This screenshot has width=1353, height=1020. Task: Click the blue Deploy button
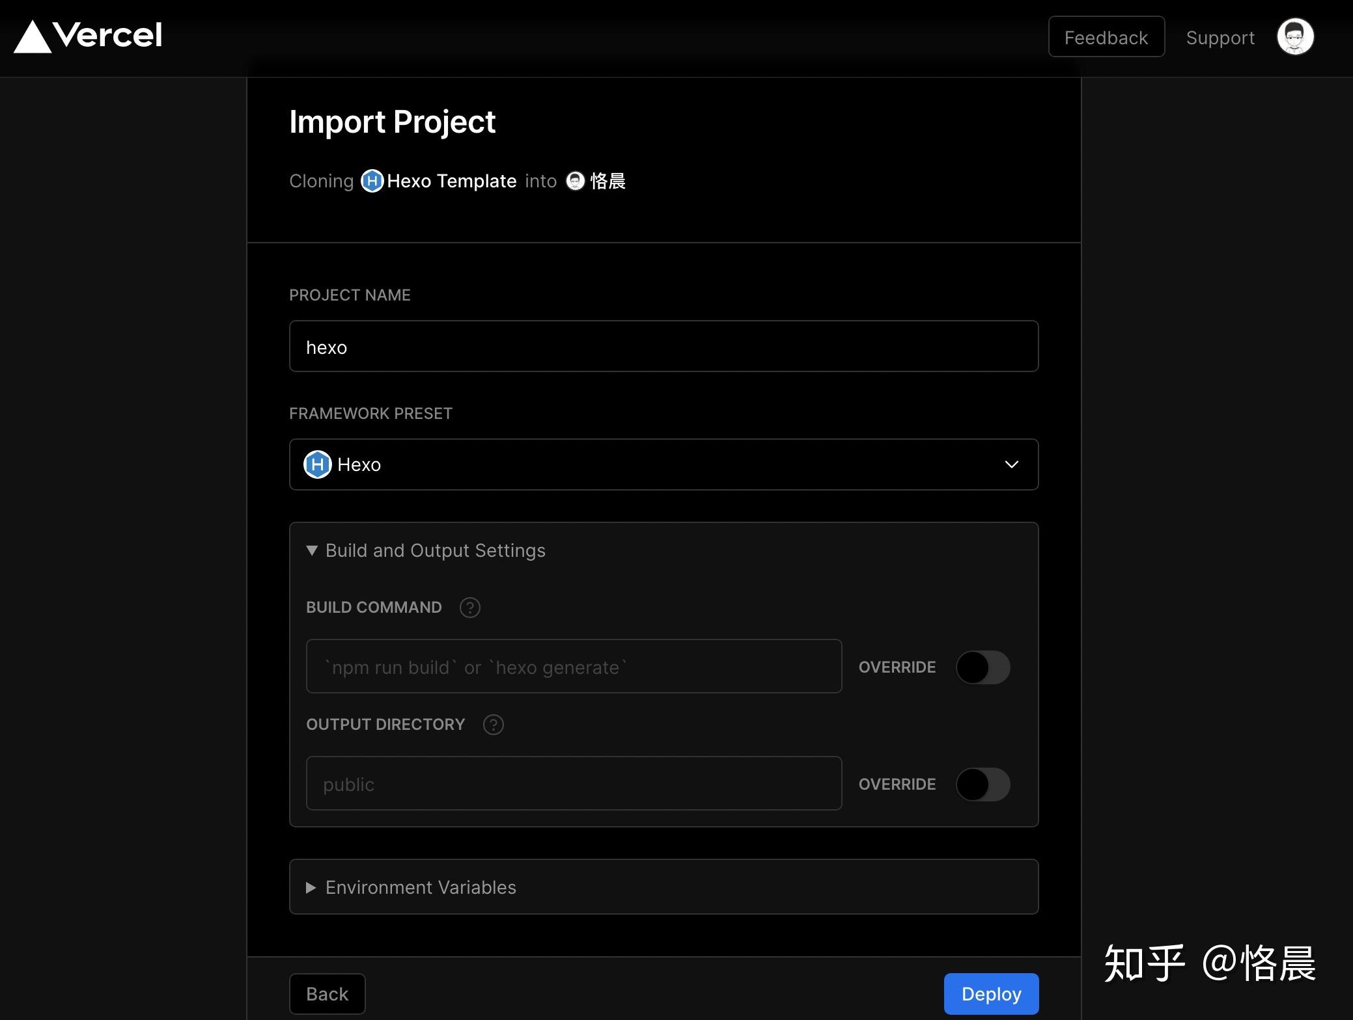990,993
